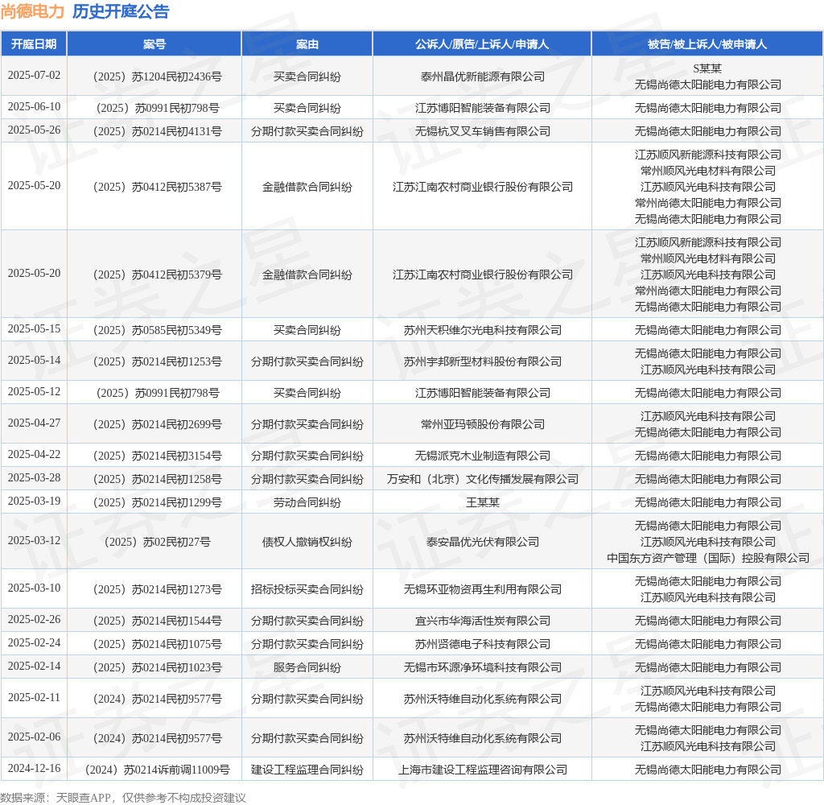
Task: Select case number 苏0214诉前调11009号
Action: pos(157,770)
